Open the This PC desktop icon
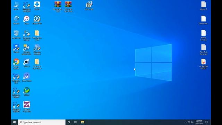 coord(16,6)
